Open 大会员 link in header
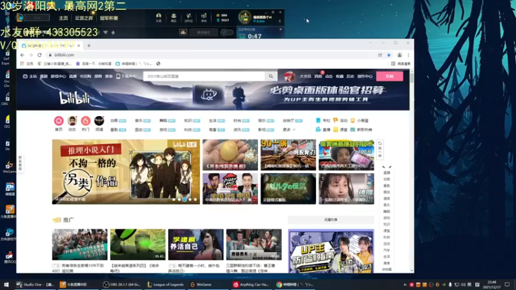The width and height of the screenshot is (516, 290). [x=305, y=76]
